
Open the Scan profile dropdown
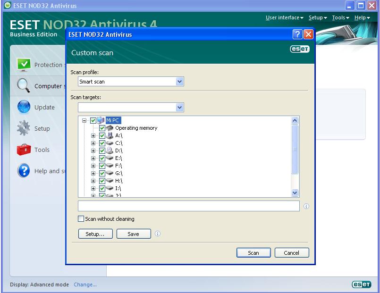point(179,81)
